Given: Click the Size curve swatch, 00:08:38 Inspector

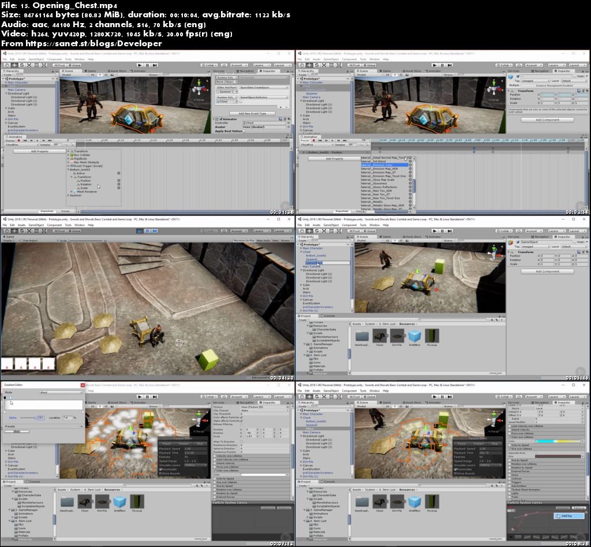Looking at the screenshot, I should pos(558,456).
